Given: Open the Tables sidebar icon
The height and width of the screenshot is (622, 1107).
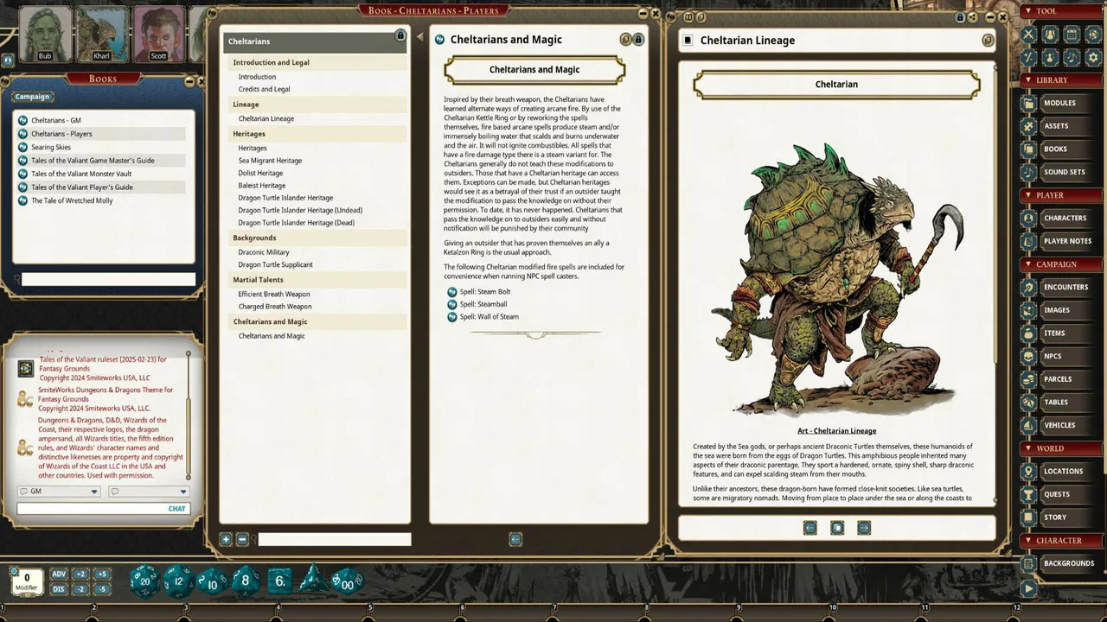Looking at the screenshot, I should (1028, 402).
